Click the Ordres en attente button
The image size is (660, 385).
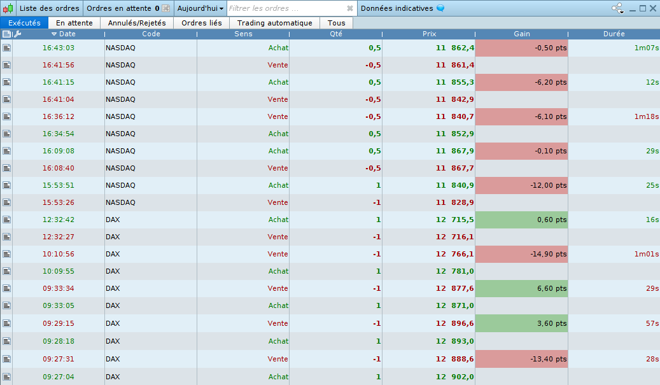123,8
